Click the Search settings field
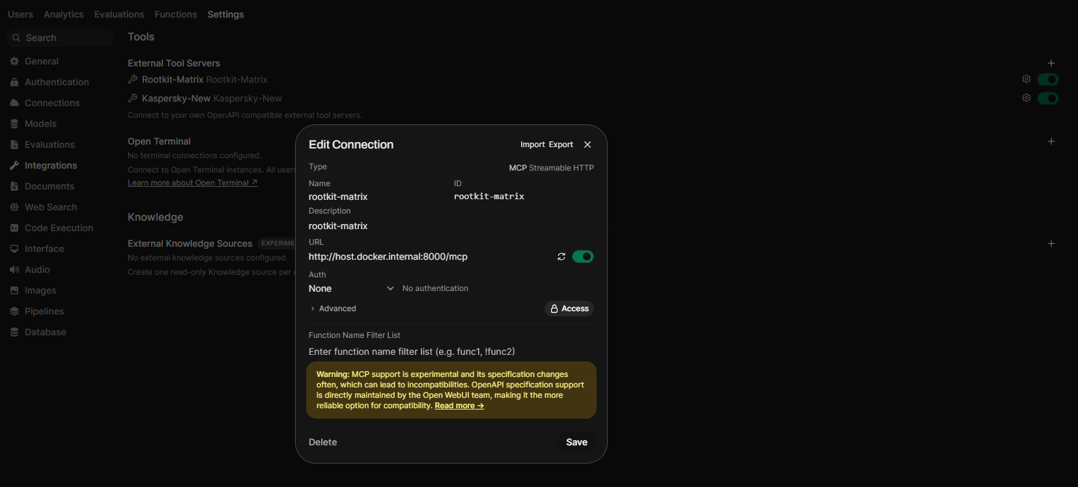The image size is (1078, 487). pos(60,38)
